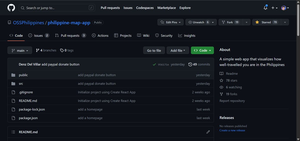Open the green Code dropdown
Viewport: 300px width, 141px height.
(x=202, y=50)
